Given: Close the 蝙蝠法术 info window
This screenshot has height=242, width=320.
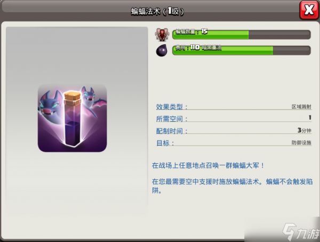Looking at the screenshot, I should click(309, 10).
